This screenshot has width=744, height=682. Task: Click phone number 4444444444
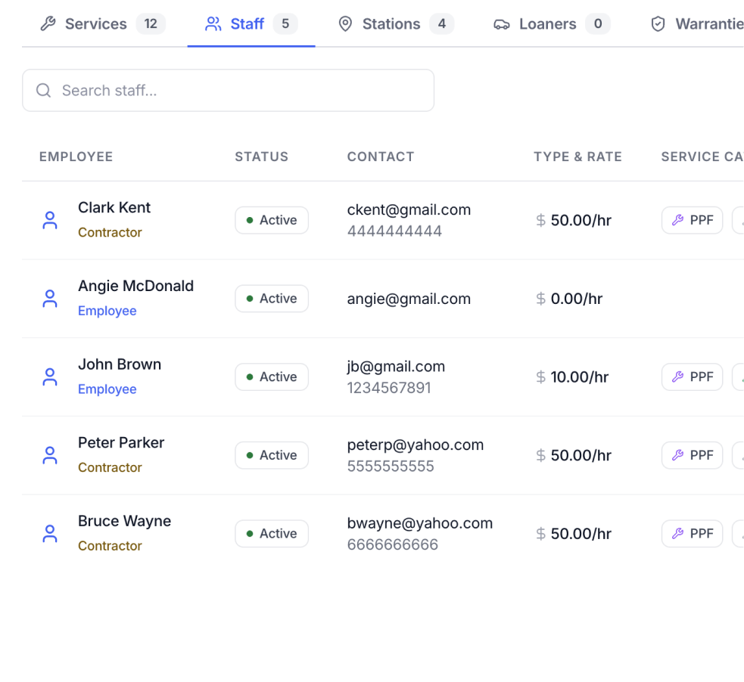point(395,231)
